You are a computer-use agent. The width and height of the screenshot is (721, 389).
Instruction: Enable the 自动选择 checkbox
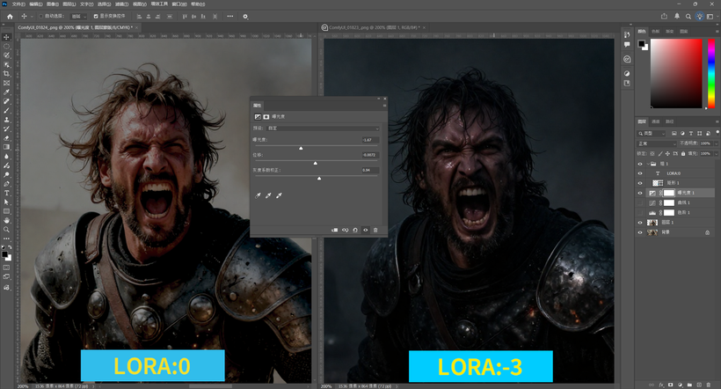(40, 16)
